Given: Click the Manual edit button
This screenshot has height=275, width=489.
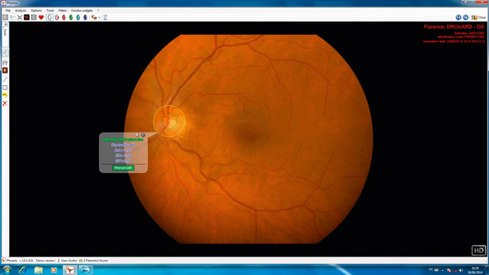Looking at the screenshot, I should pyautogui.click(x=123, y=168).
